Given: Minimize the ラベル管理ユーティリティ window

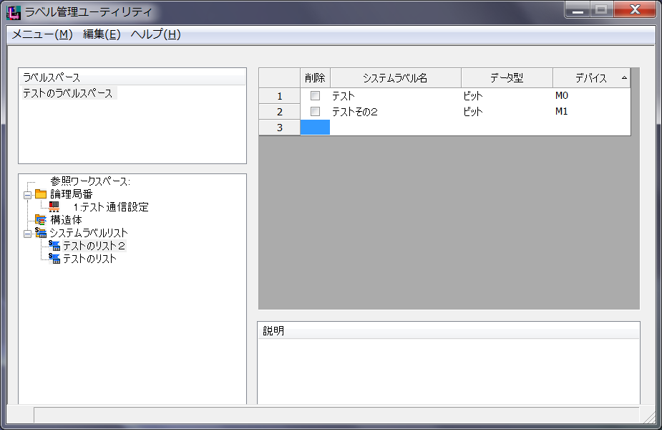Looking at the screenshot, I should [x=578, y=10].
